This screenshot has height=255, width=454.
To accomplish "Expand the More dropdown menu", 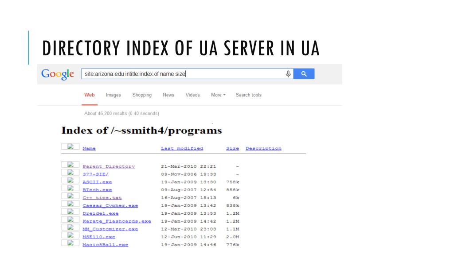I will 218,95.
